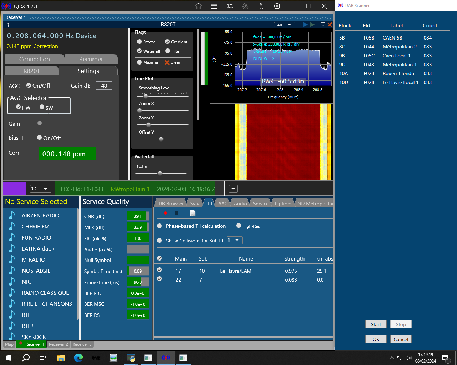Viewport: 457px width, 365px height.
Task: Open the Recorder tab
Action: [x=91, y=59]
